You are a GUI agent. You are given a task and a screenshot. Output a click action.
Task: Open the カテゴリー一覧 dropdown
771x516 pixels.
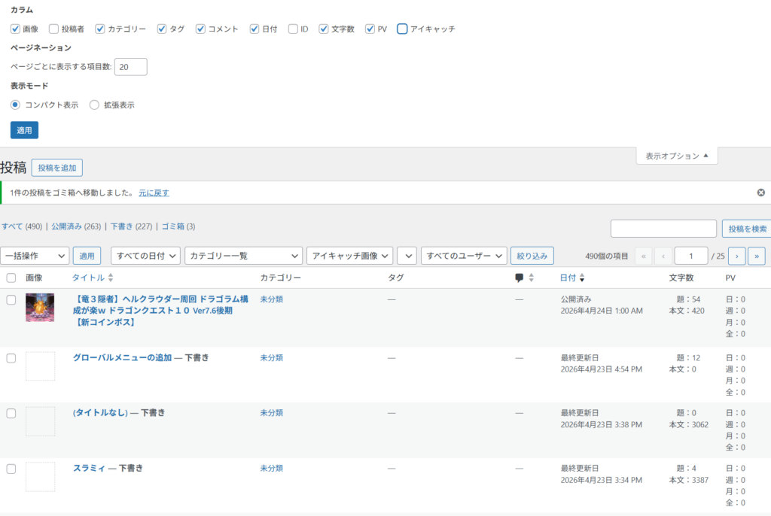[243, 256]
